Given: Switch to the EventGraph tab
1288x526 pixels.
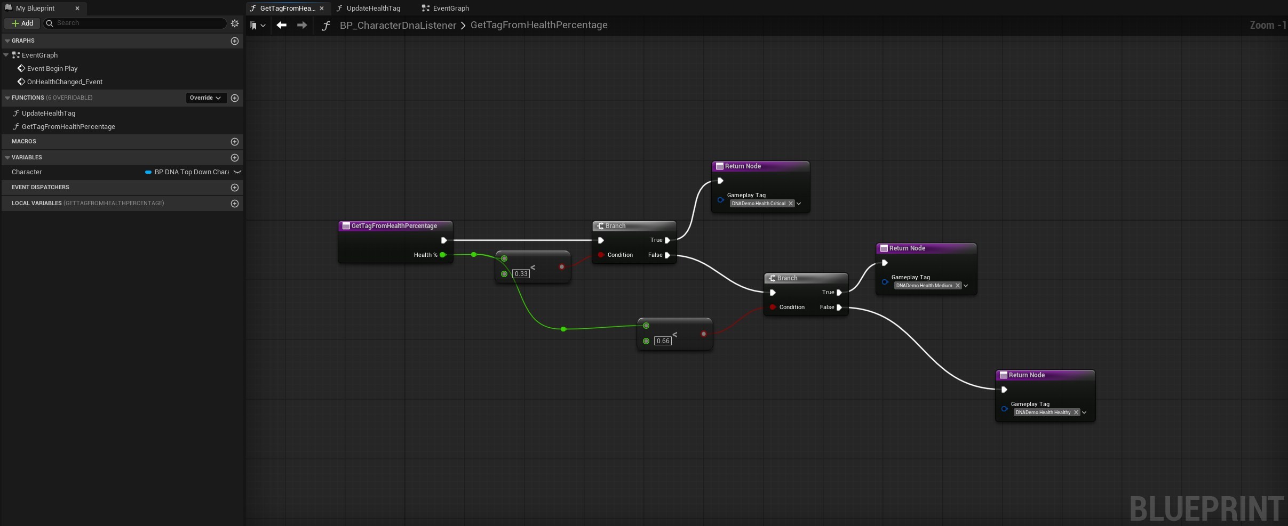Looking at the screenshot, I should click(450, 9).
